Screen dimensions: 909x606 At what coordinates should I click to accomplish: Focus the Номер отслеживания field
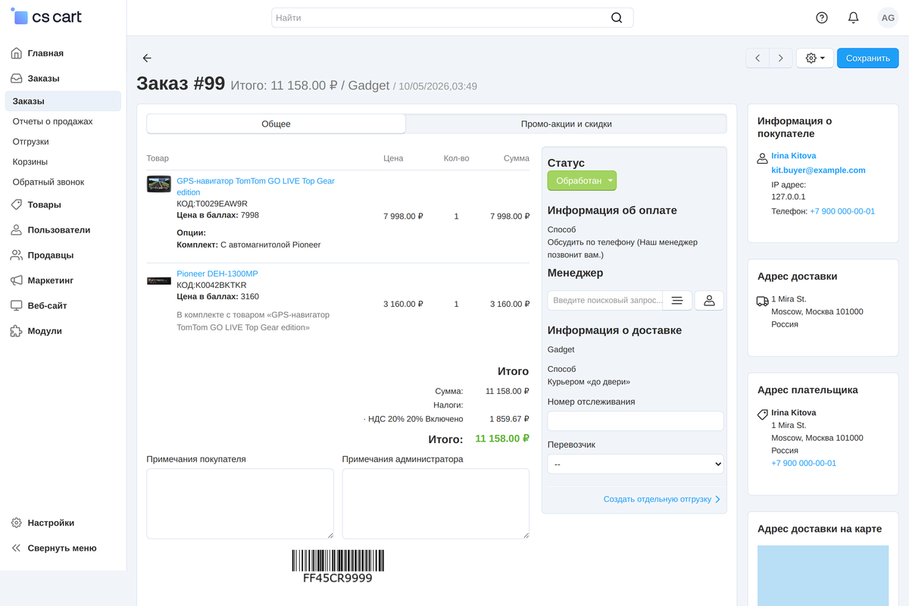636,421
